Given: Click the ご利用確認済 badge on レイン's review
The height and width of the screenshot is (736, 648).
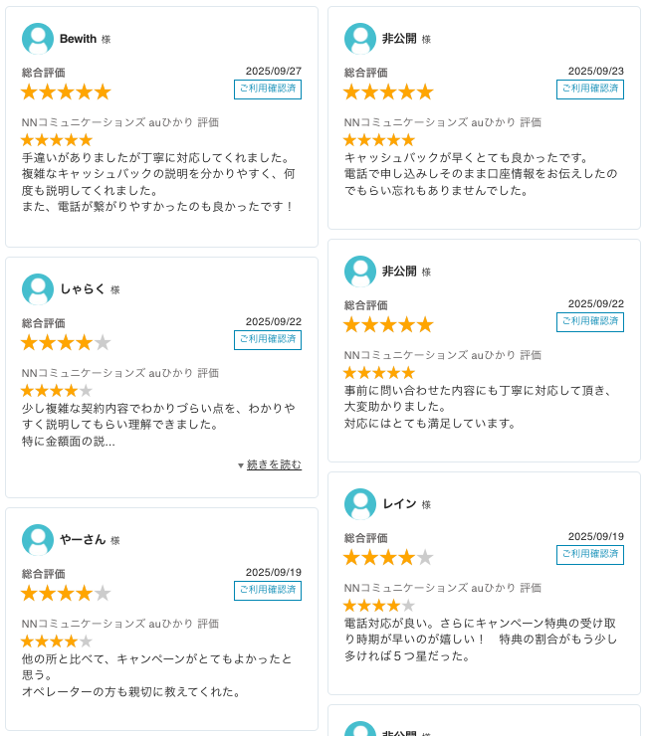Looking at the screenshot, I should click(x=590, y=555).
